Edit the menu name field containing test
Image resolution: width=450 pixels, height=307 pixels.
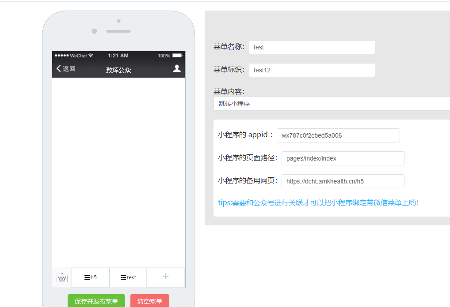[312, 47]
